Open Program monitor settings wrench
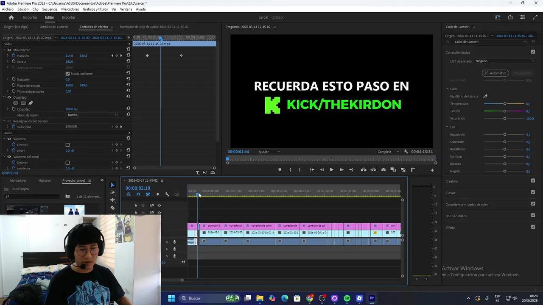Image resolution: width=543 pixels, height=305 pixels. (406, 152)
